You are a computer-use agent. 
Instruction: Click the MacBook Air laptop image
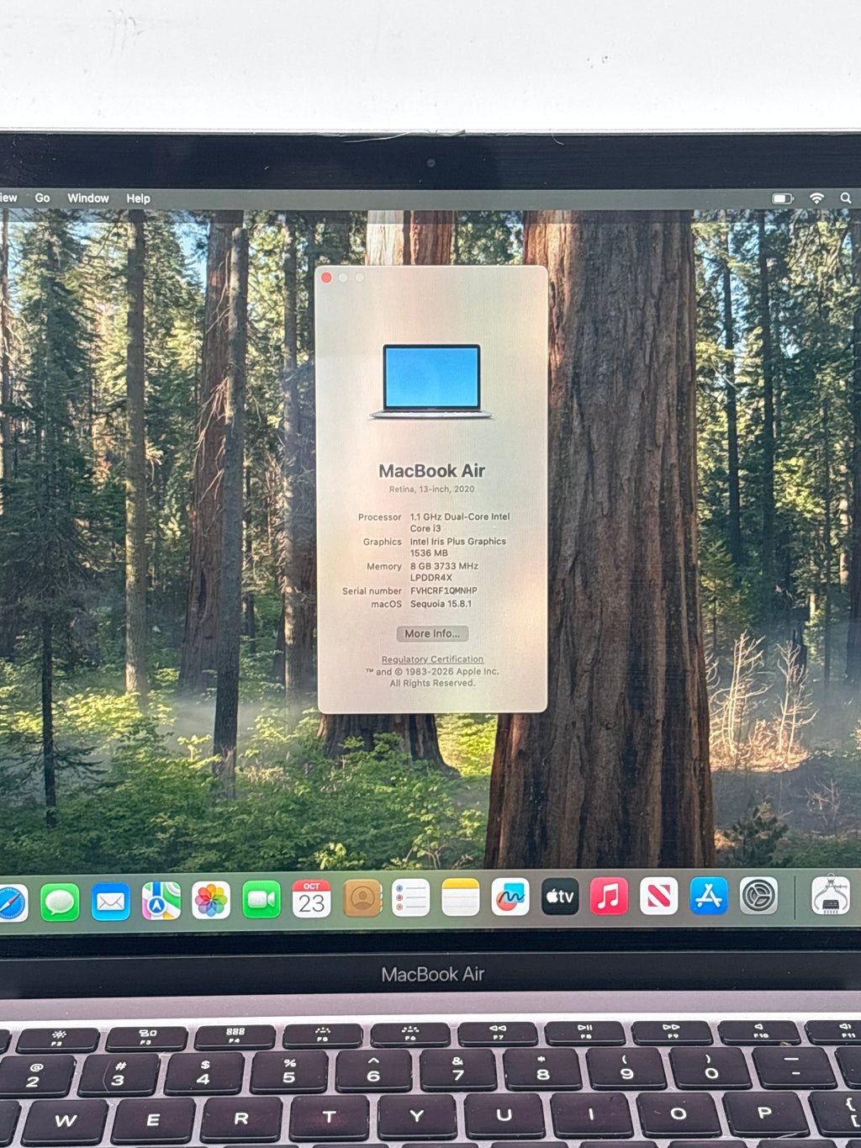(431, 381)
